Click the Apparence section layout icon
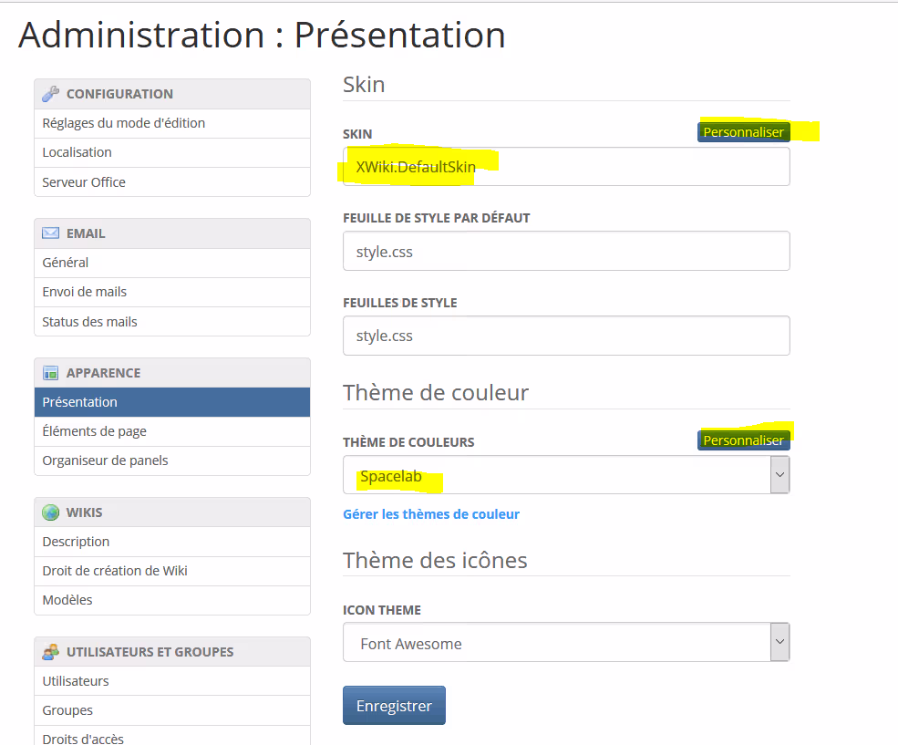Screen dimensions: 898x745 click(51, 373)
